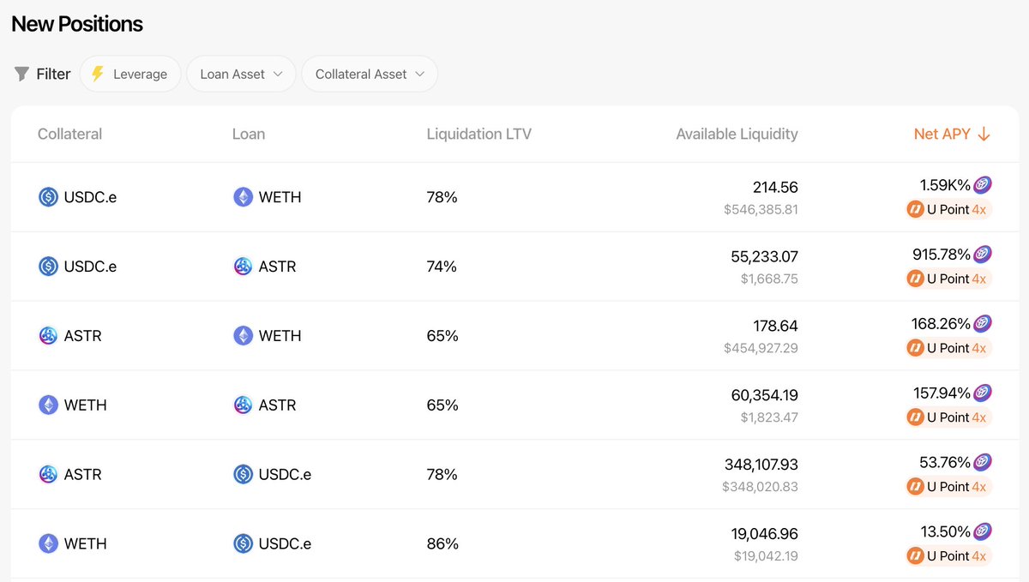Click the Liquidation LTV column header
This screenshot has height=582, width=1029.
point(479,135)
